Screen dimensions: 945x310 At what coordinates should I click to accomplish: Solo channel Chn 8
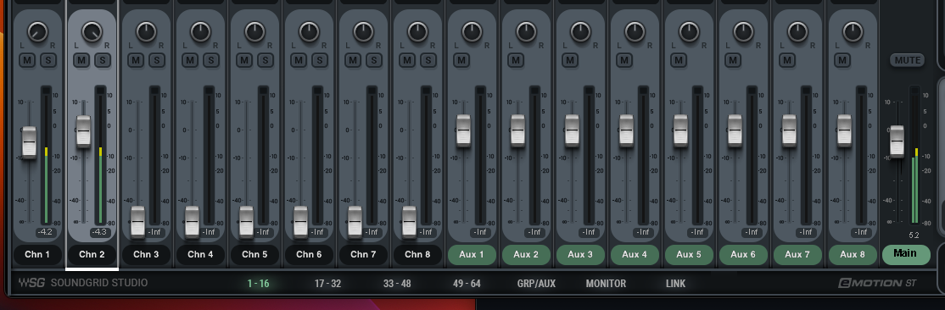point(428,60)
